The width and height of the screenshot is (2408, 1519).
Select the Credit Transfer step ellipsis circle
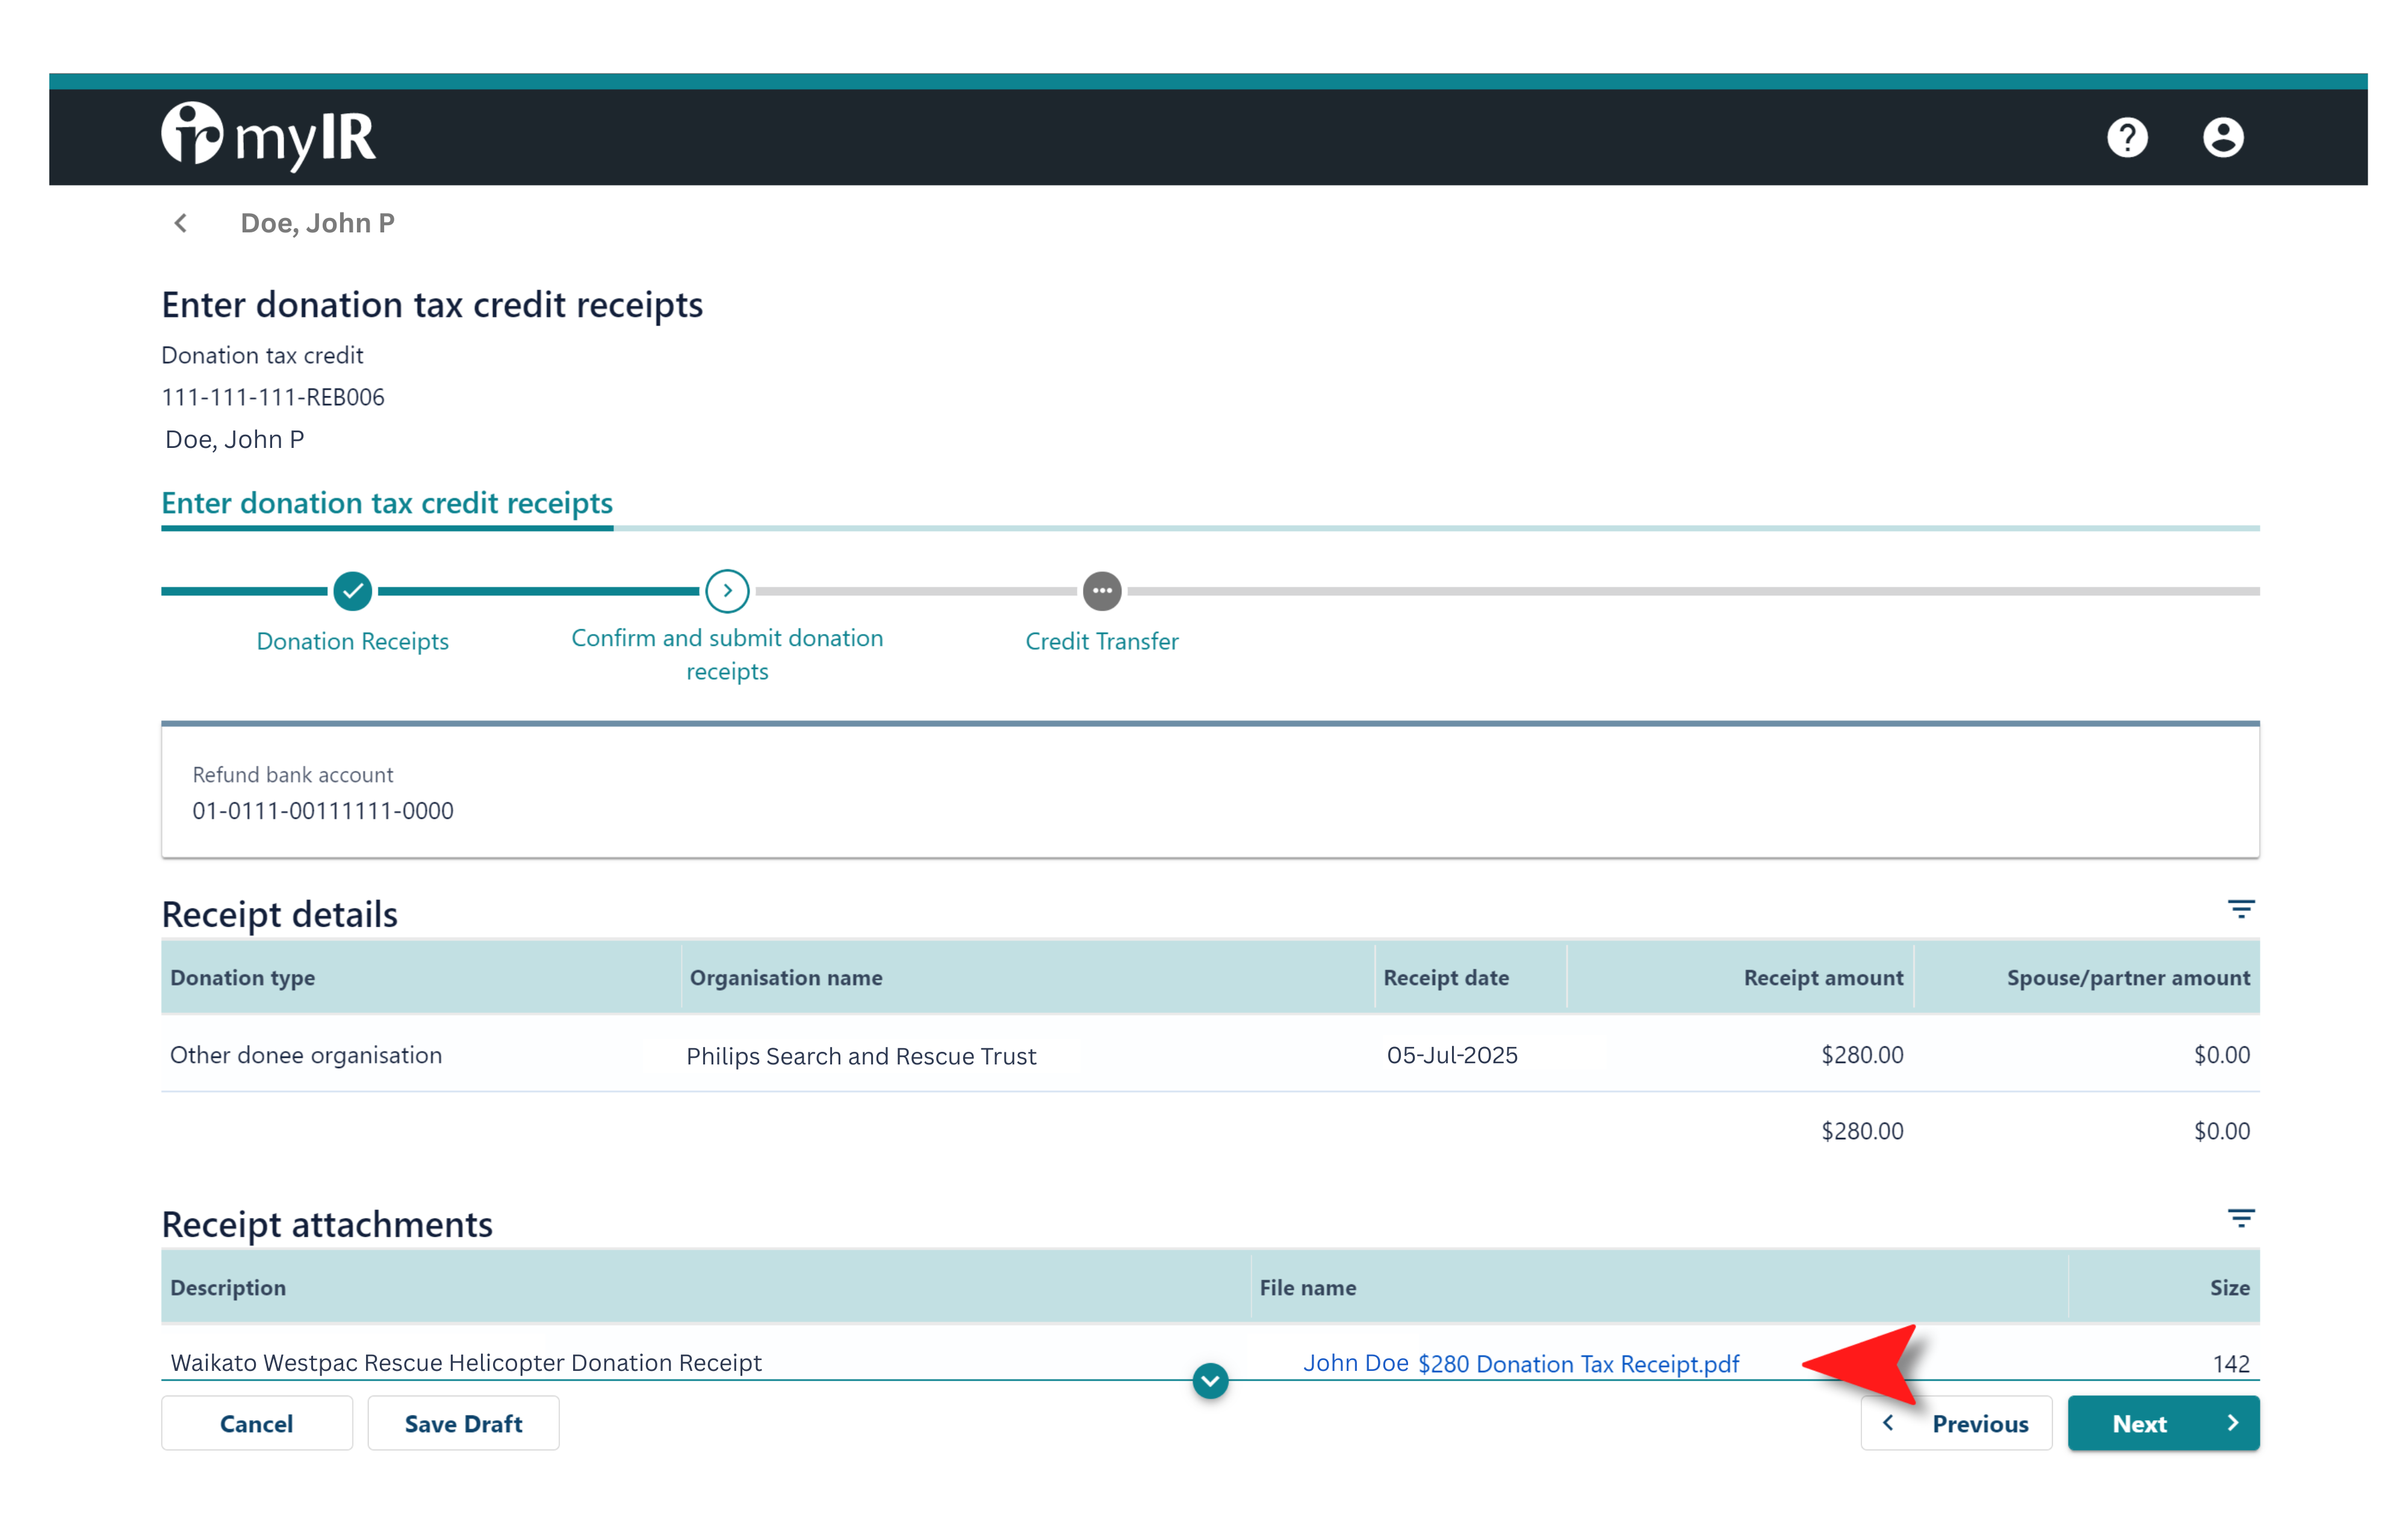1102,591
